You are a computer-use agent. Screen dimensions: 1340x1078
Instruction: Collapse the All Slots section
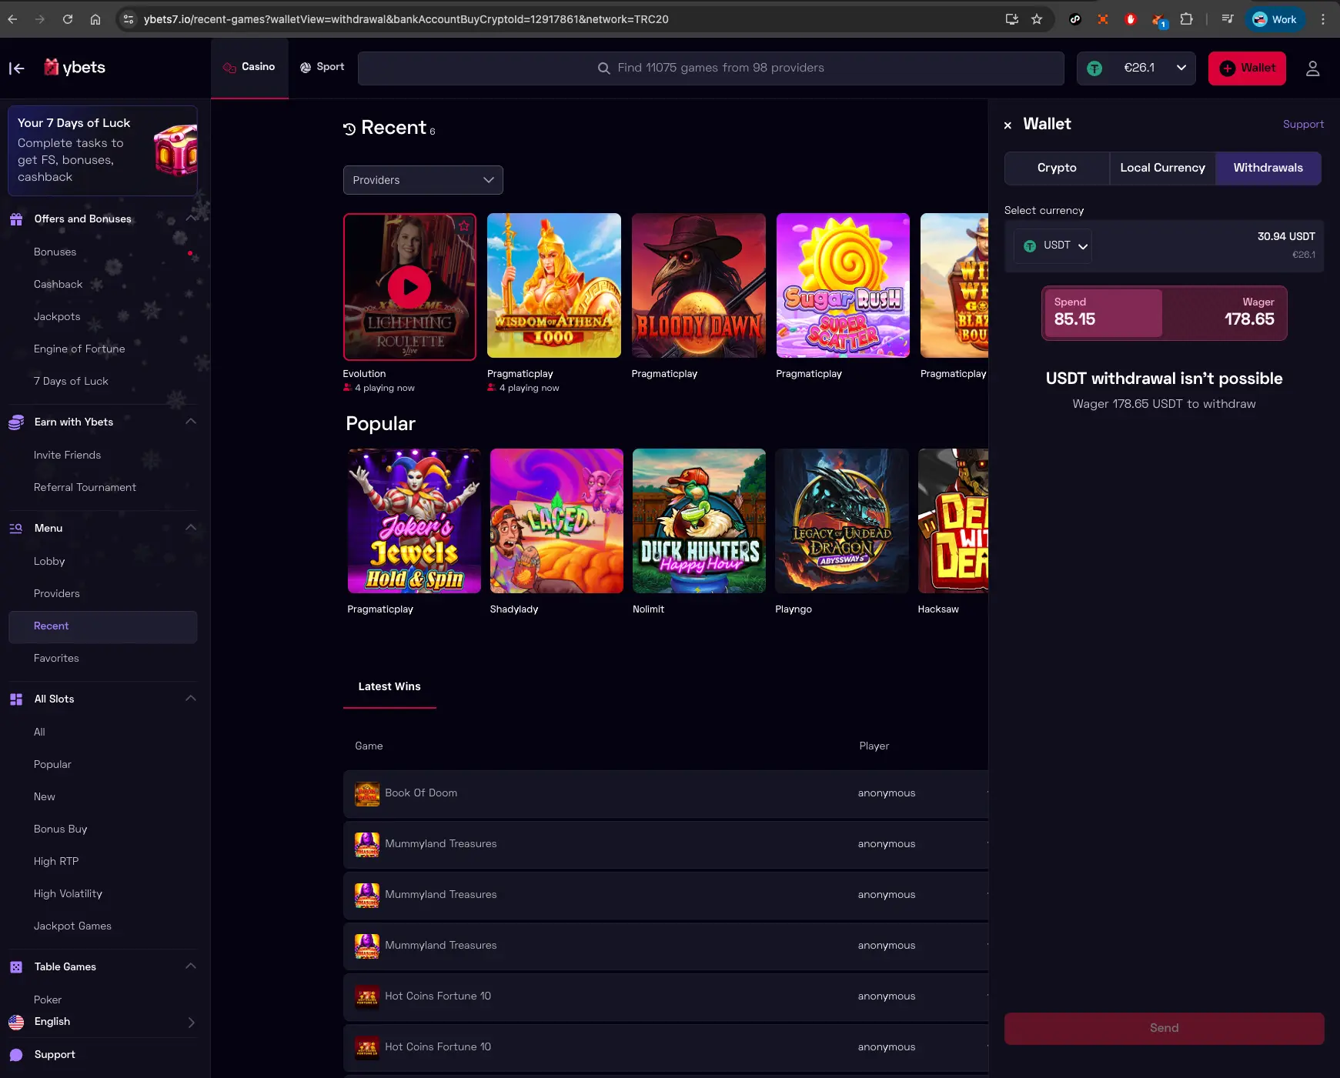click(x=191, y=699)
